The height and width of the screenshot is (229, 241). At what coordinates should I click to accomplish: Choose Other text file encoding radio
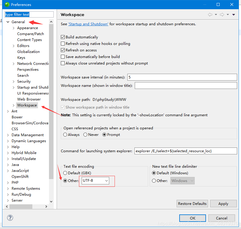coord(65,181)
